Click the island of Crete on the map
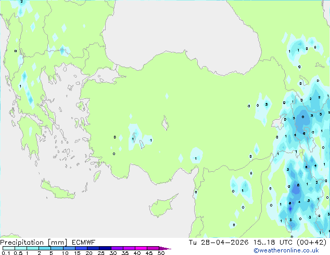330x255 pixels. [58, 190]
